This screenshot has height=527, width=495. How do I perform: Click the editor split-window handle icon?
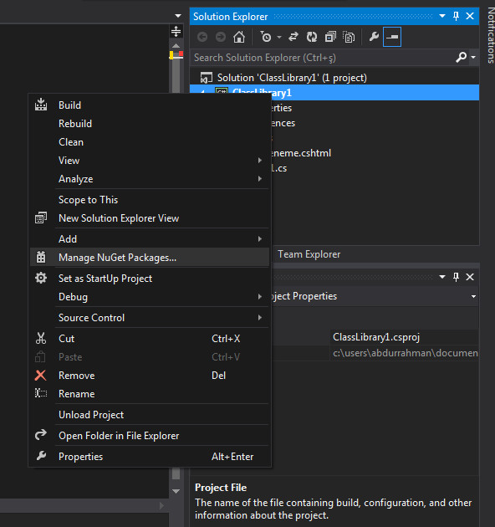176,31
